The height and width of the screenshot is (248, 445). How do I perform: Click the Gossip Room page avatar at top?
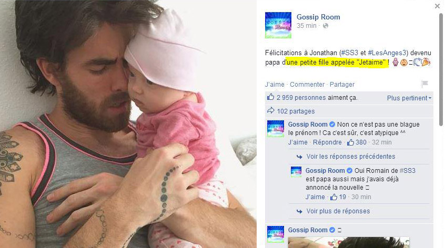tap(278, 25)
